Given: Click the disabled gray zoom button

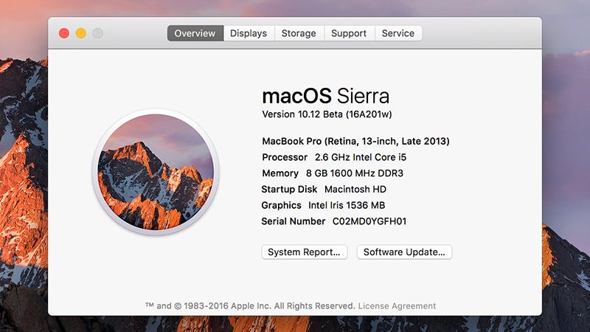Looking at the screenshot, I should 98,33.
